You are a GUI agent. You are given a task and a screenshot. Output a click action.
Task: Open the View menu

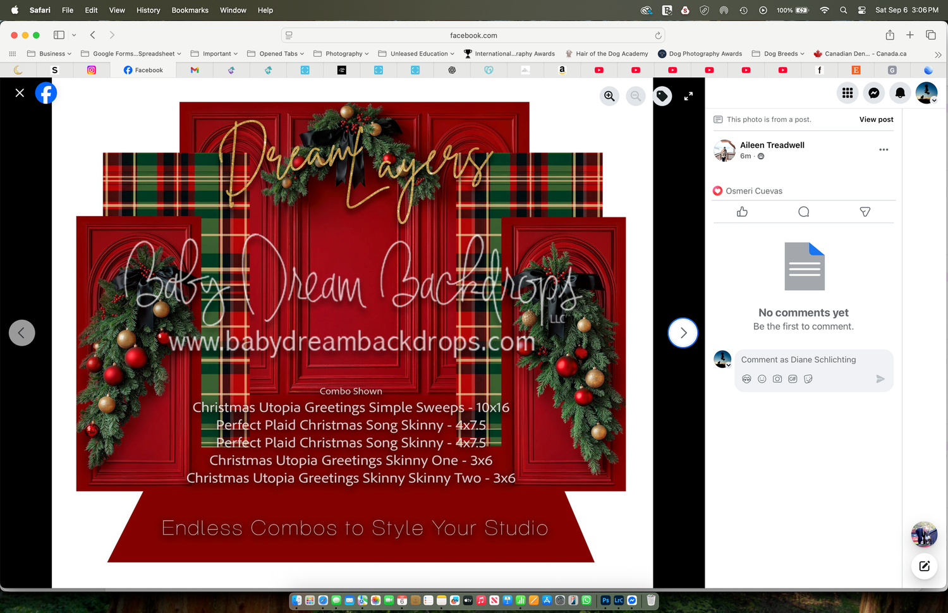(x=117, y=10)
